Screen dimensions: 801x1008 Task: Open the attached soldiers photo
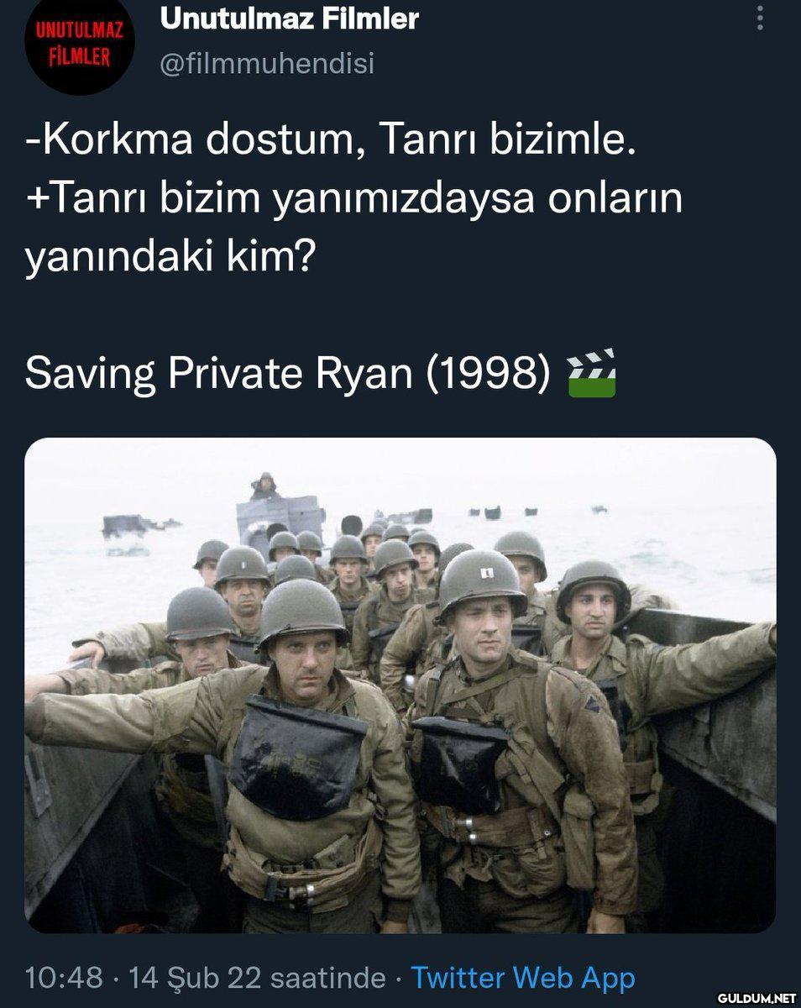tap(400, 685)
